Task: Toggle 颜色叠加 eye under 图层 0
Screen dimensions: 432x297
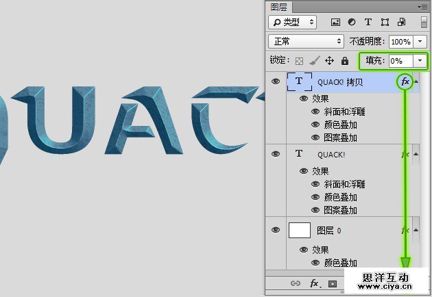Action: click(x=315, y=263)
